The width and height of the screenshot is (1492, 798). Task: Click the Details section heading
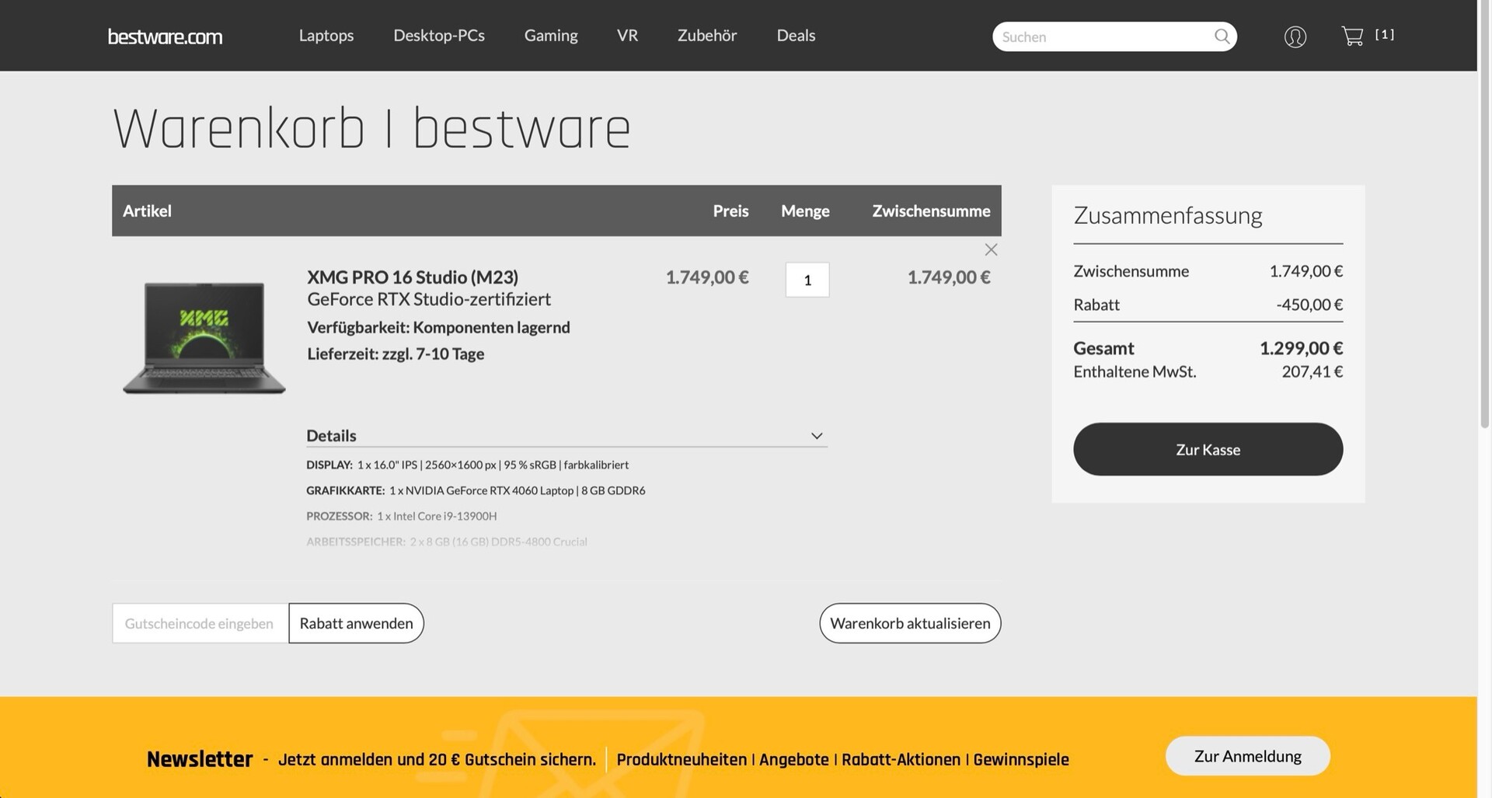[331, 436]
